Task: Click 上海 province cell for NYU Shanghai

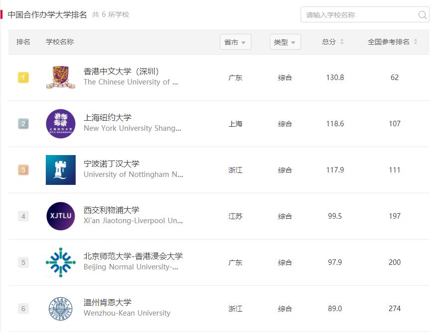Action: [235, 124]
